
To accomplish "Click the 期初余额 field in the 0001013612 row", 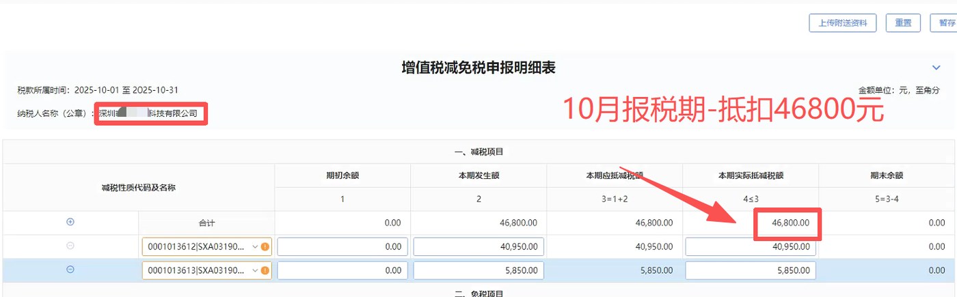I will [342, 246].
